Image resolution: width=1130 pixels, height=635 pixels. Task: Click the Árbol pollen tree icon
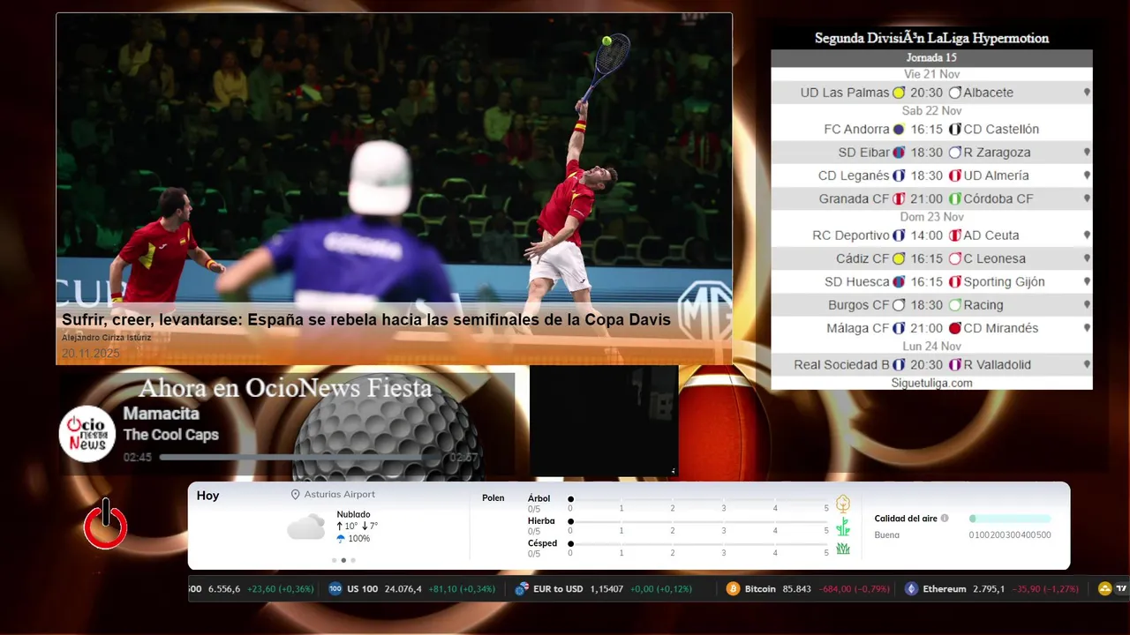[843, 504]
